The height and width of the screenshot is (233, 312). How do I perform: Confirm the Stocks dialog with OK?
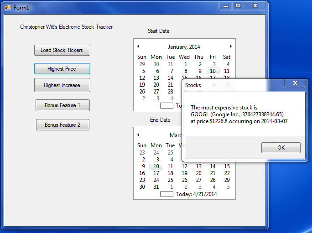pyautogui.click(x=281, y=148)
